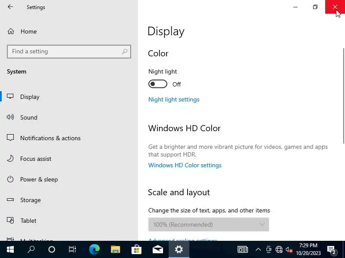
Task: Open Power & sleep settings
Action: click(x=69, y=179)
